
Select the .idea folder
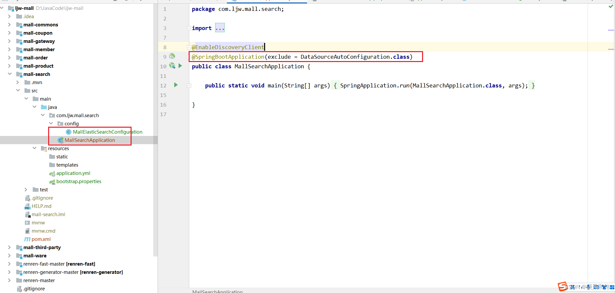coord(29,16)
